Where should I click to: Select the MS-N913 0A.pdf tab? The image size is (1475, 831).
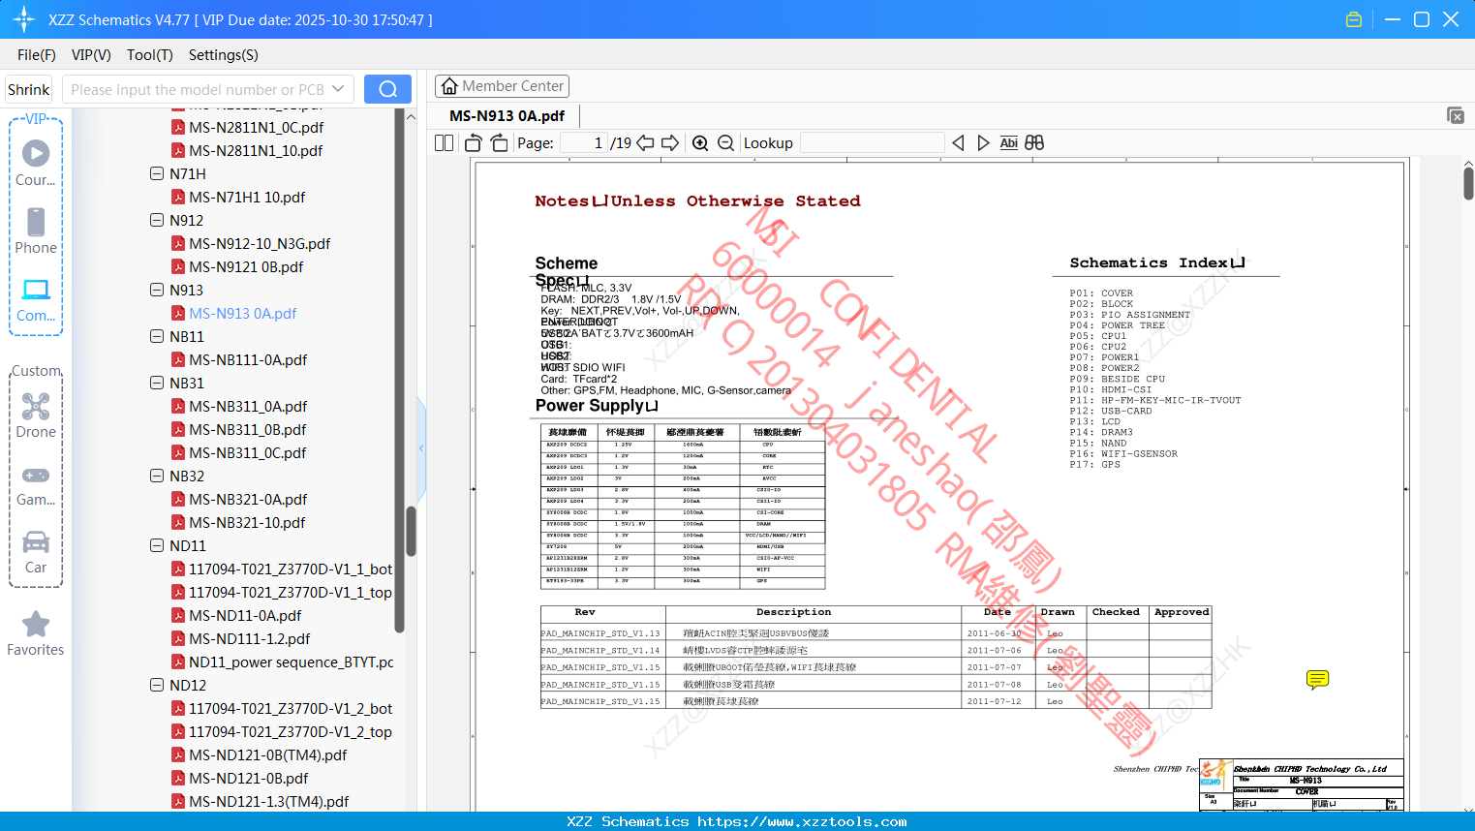pyautogui.click(x=507, y=115)
